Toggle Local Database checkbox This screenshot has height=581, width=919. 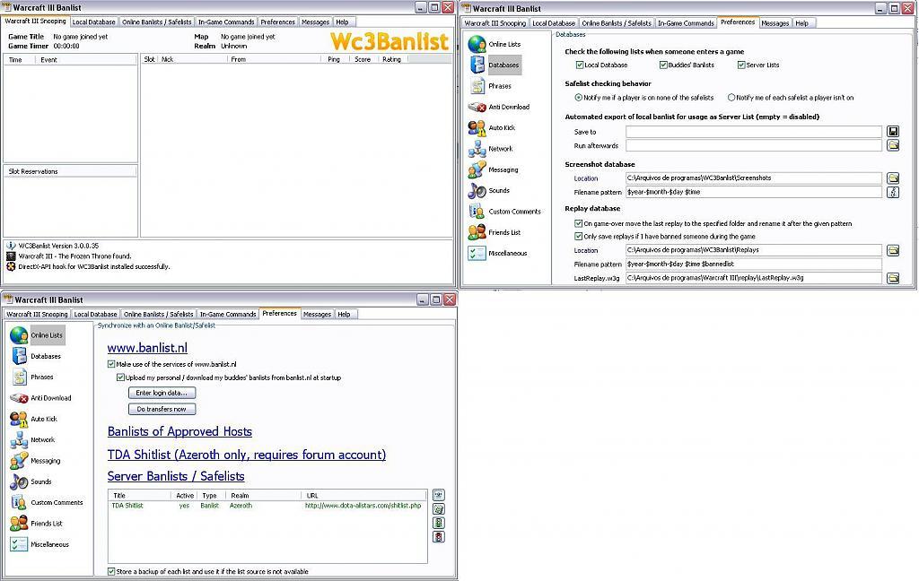click(x=579, y=65)
